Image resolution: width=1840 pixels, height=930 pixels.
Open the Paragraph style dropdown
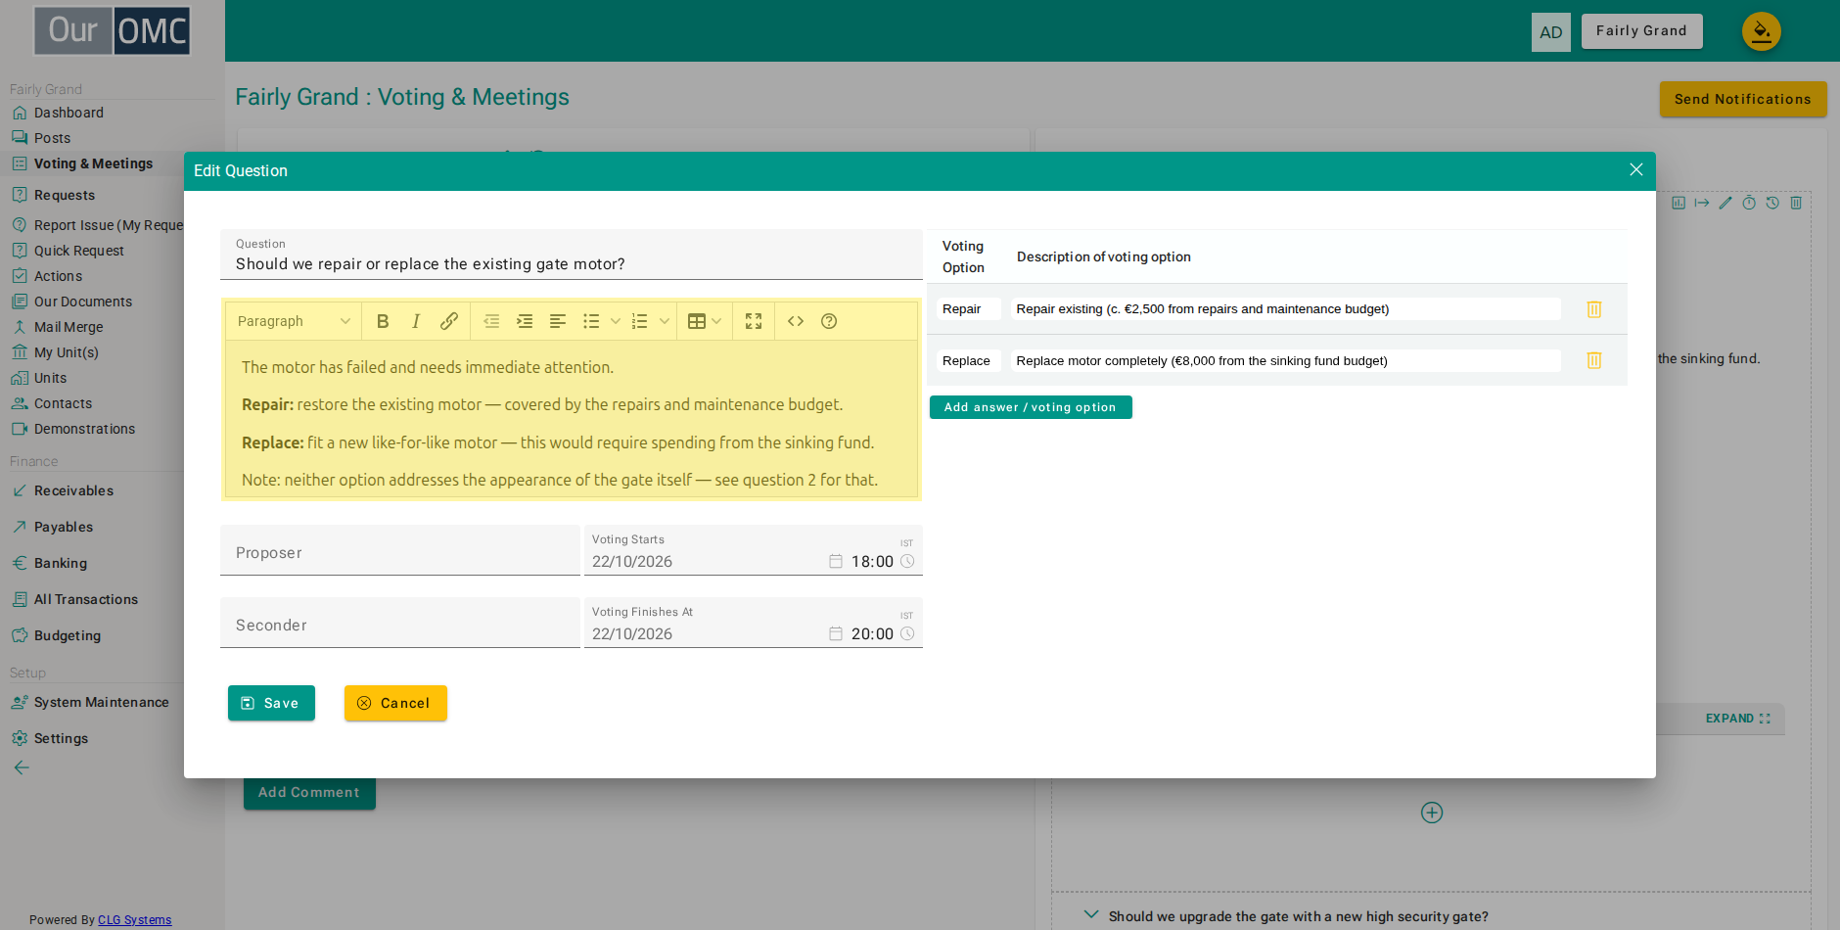tap(294, 321)
